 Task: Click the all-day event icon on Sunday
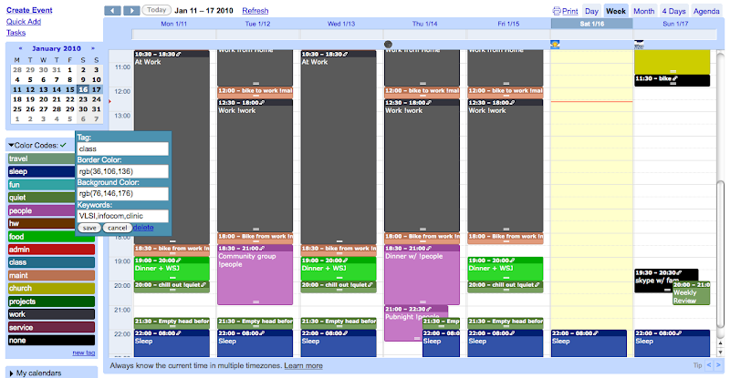[x=639, y=44]
